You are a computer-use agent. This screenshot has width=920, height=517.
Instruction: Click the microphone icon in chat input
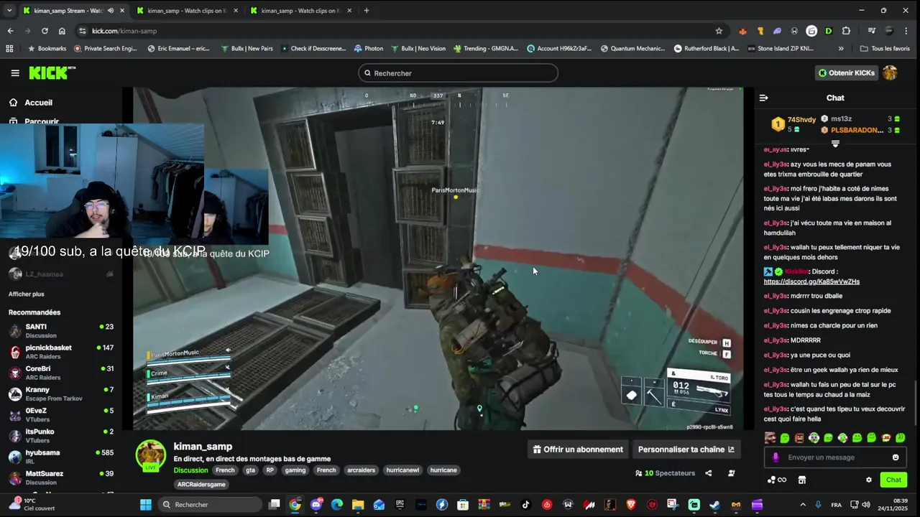[x=776, y=457]
